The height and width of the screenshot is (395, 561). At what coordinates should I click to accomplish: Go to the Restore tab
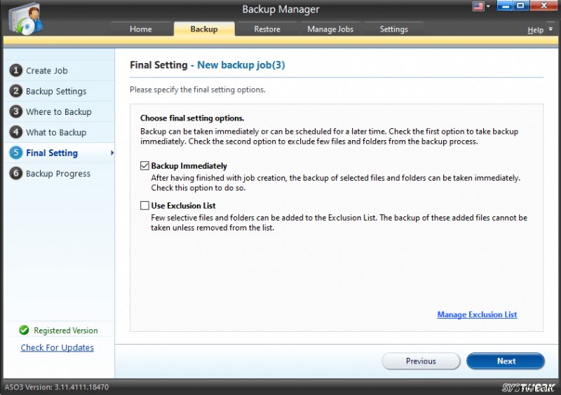click(267, 29)
